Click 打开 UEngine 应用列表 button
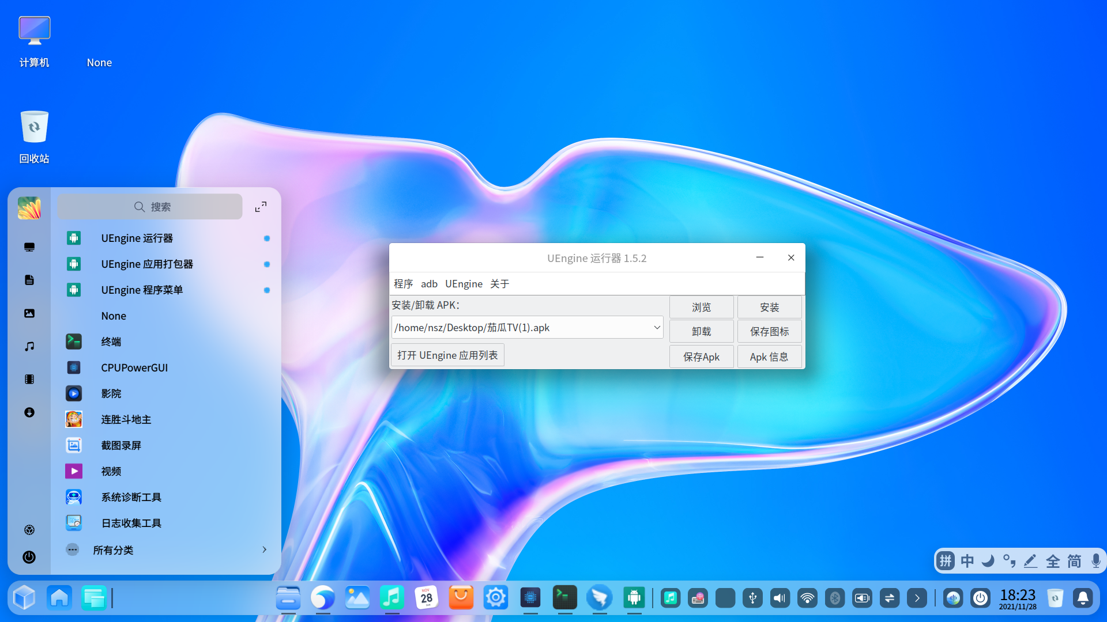Viewport: 1107px width, 622px height. tap(447, 355)
